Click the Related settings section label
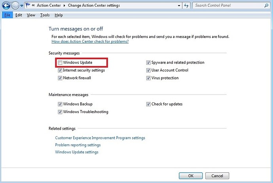This screenshot has width=273, height=183. point(62,128)
